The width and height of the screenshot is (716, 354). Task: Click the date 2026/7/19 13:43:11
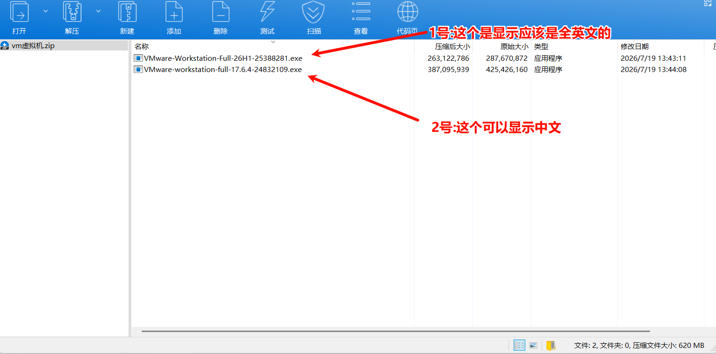pos(653,58)
